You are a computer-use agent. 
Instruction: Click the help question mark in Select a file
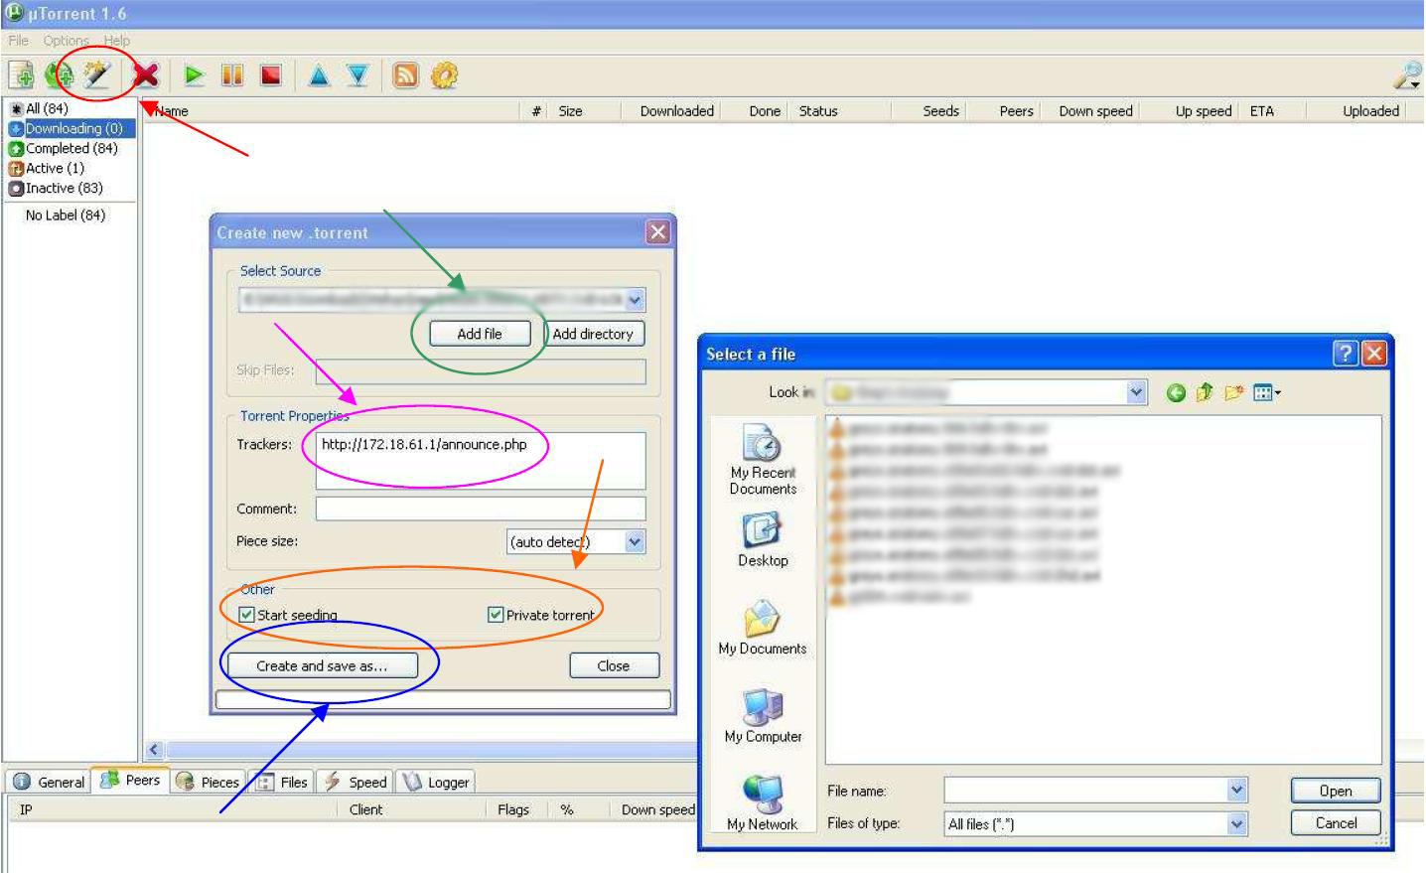point(1345,354)
